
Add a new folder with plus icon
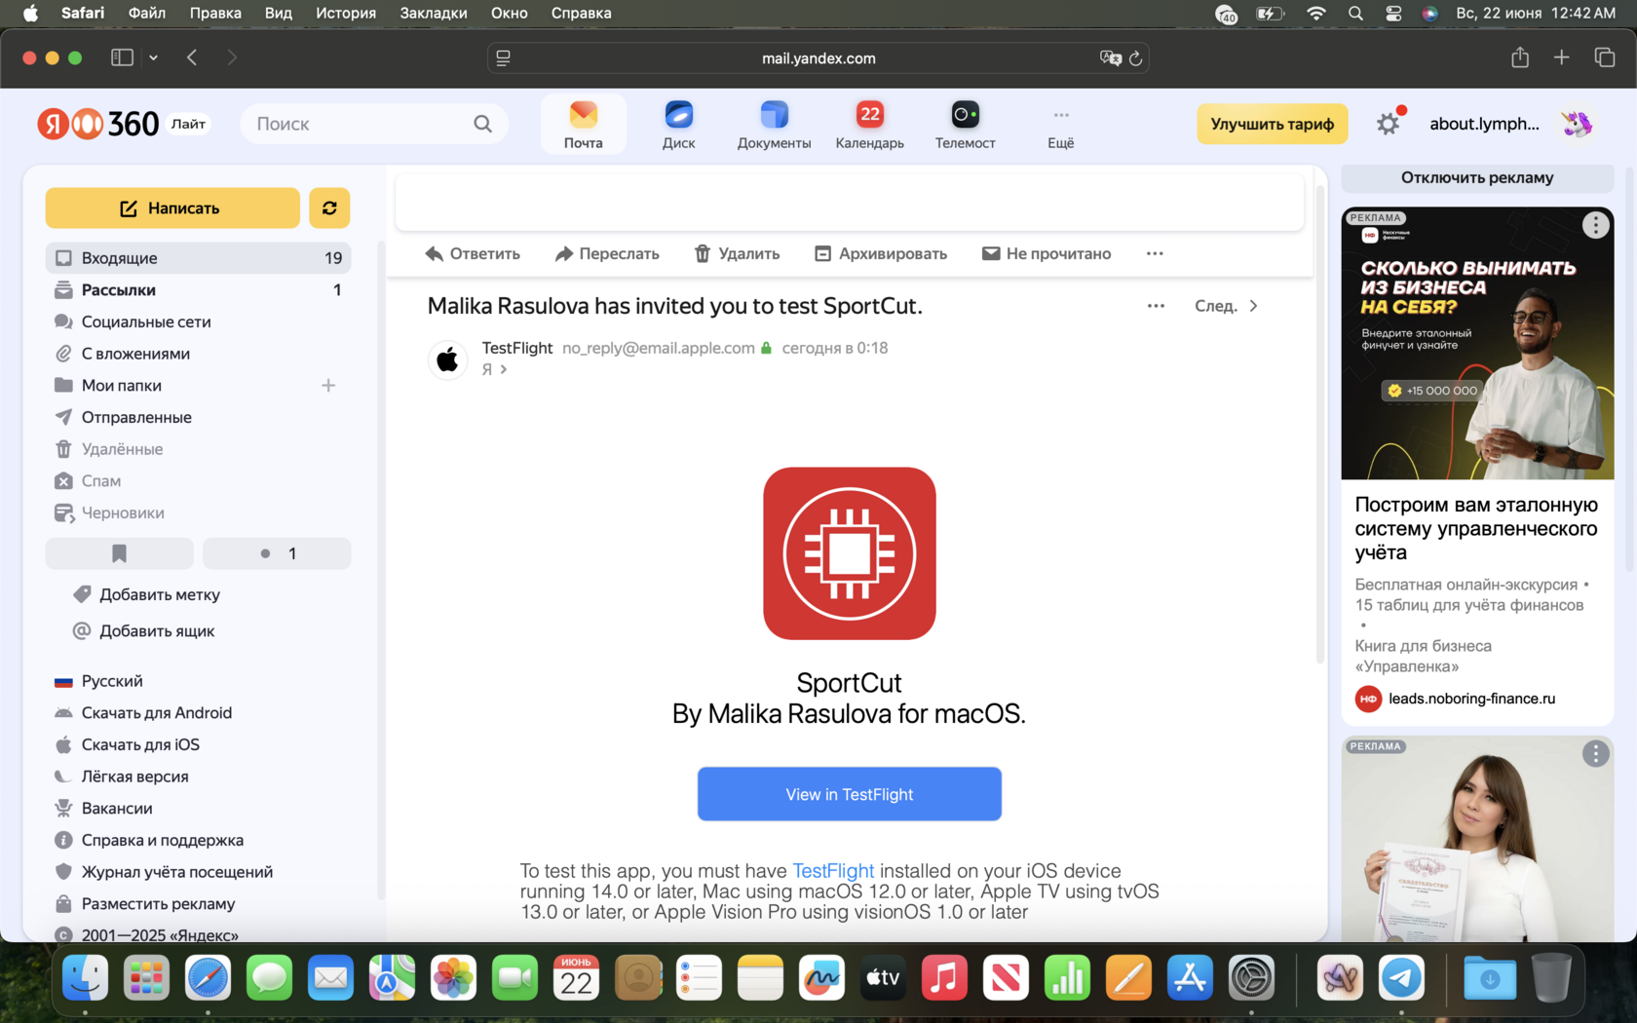pos(328,386)
